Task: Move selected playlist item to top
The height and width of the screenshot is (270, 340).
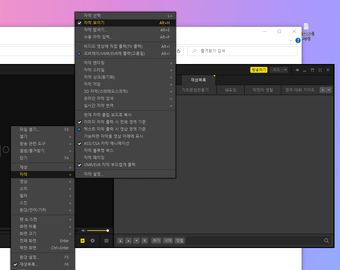Action: [120, 241]
